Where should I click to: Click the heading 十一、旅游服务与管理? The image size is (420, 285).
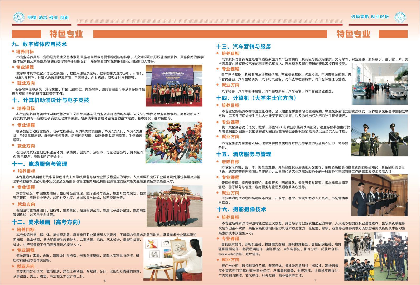coord(40,164)
